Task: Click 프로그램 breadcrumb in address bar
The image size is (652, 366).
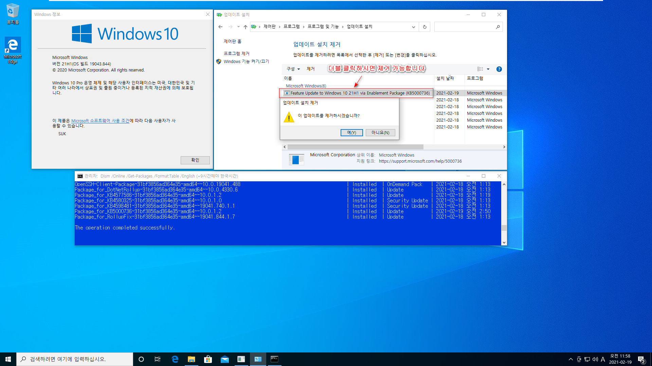Action: tap(292, 27)
